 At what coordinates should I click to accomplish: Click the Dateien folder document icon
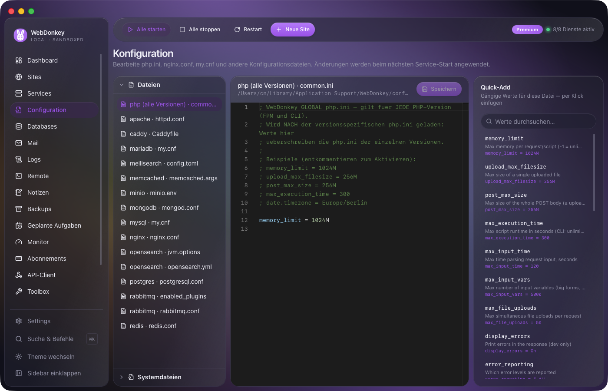(131, 85)
